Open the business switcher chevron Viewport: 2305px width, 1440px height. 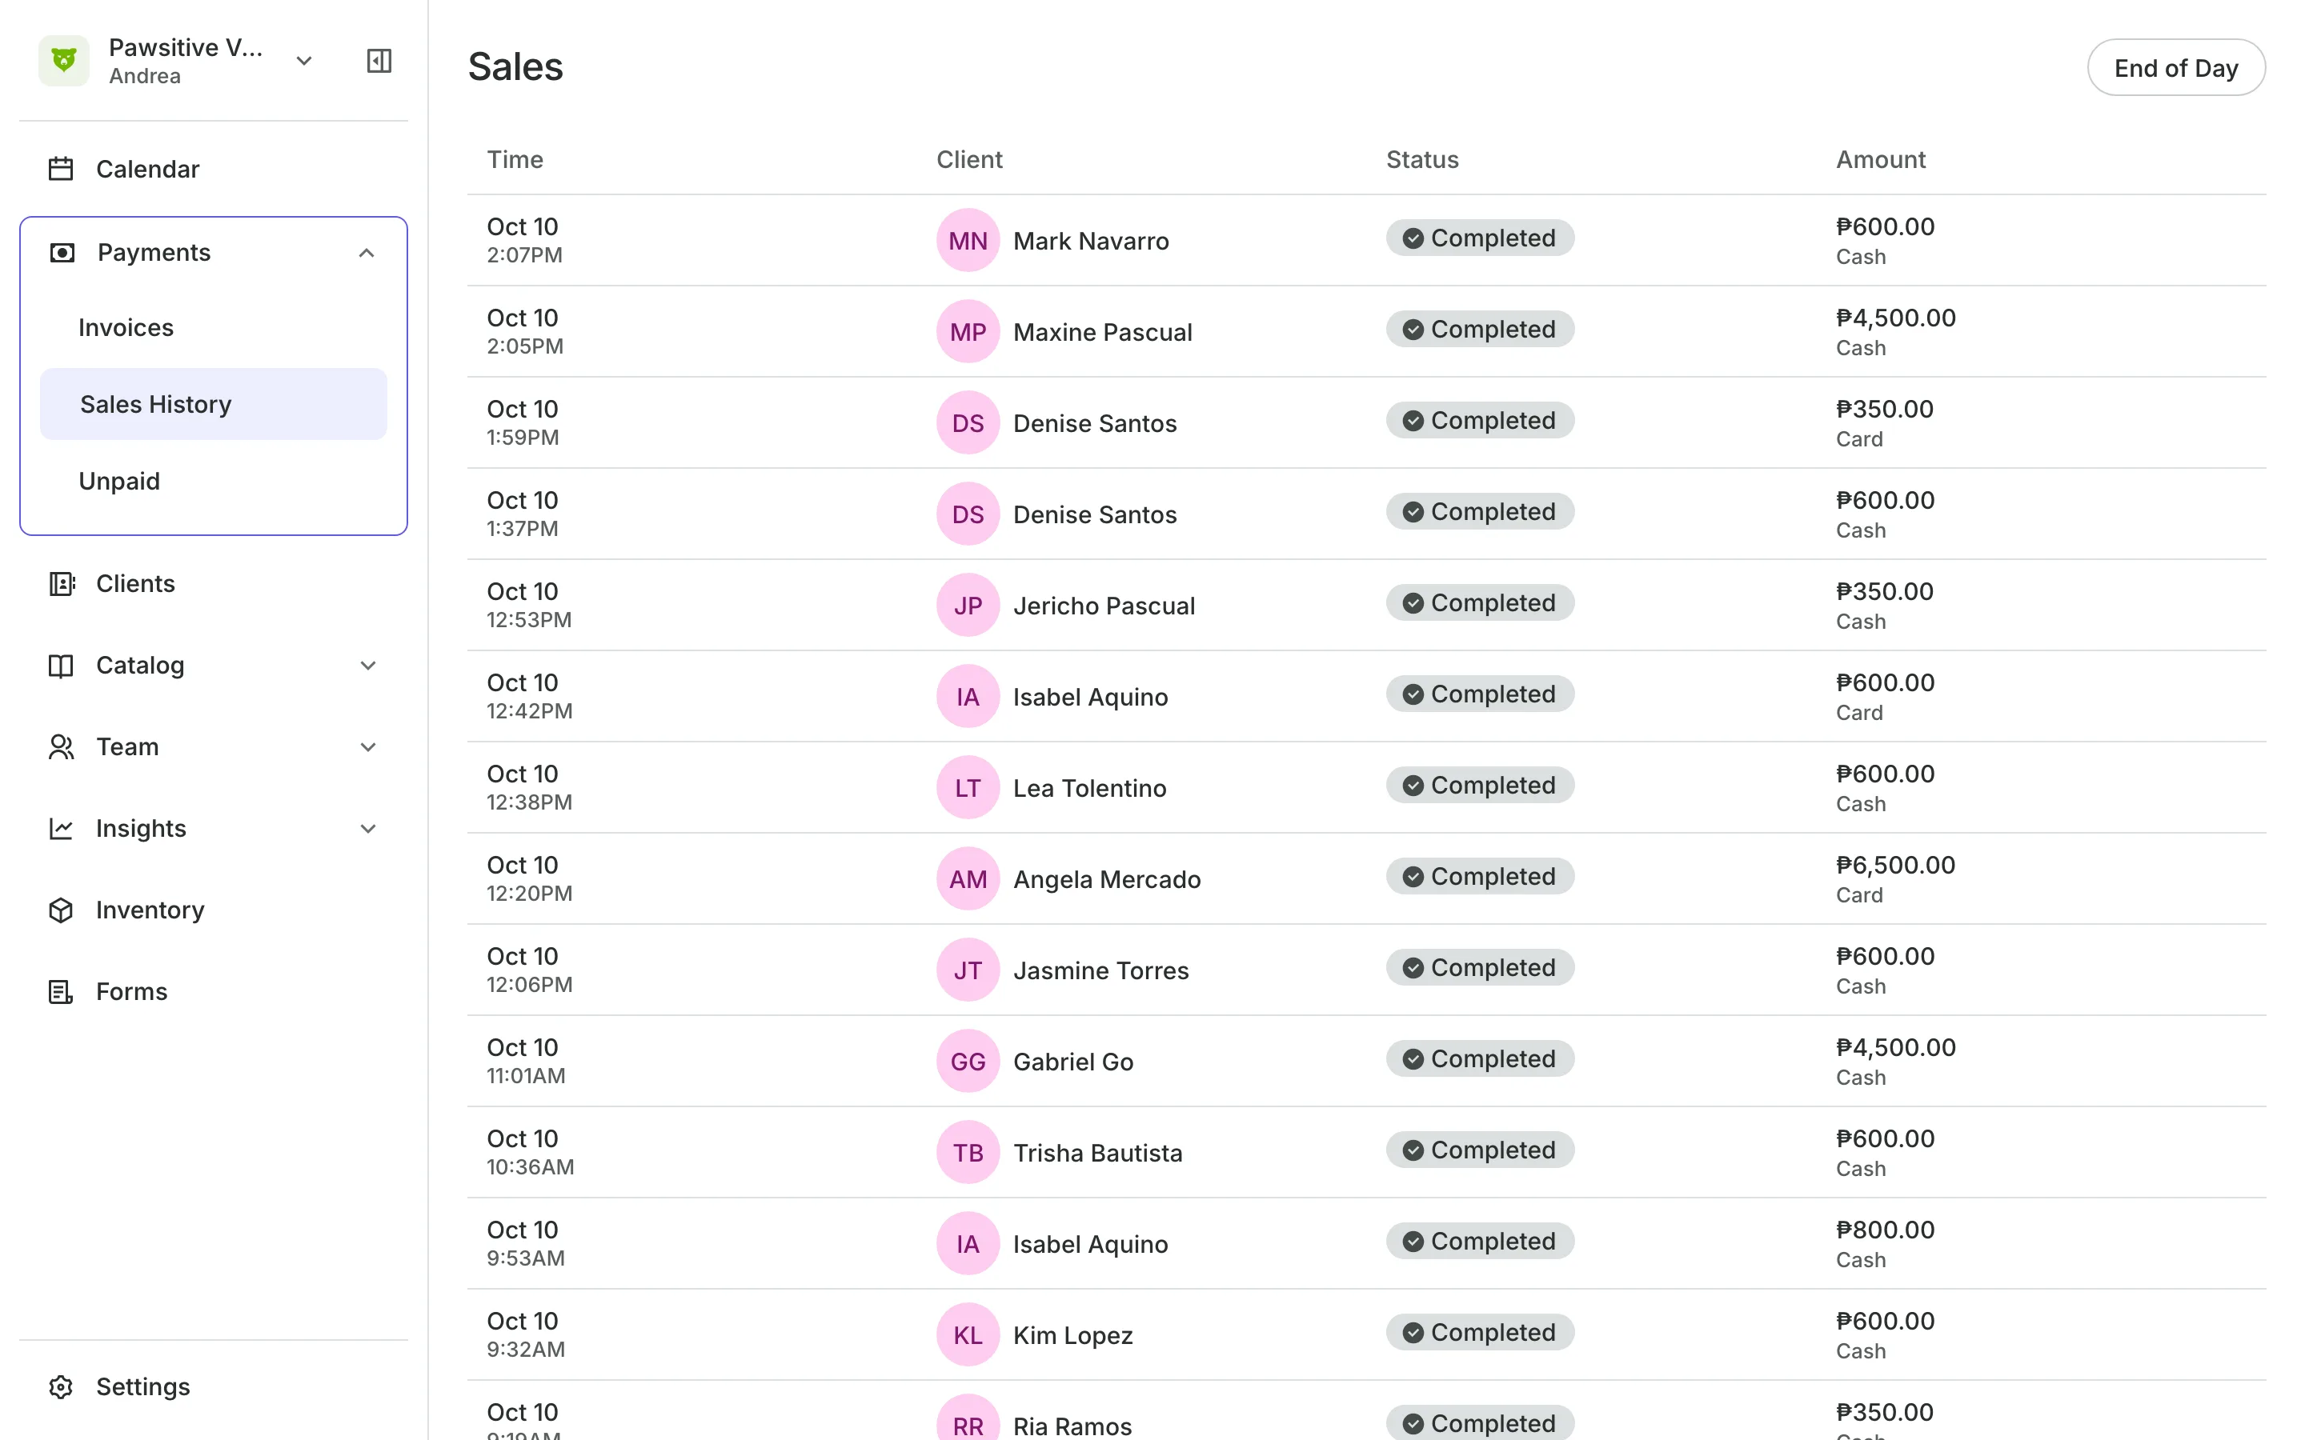304,61
